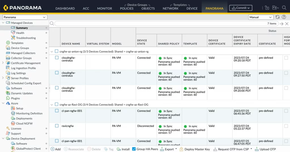The height and width of the screenshot is (152, 290).
Task: Switch to the POLICIES tab
Action: pyautogui.click(x=127, y=8)
